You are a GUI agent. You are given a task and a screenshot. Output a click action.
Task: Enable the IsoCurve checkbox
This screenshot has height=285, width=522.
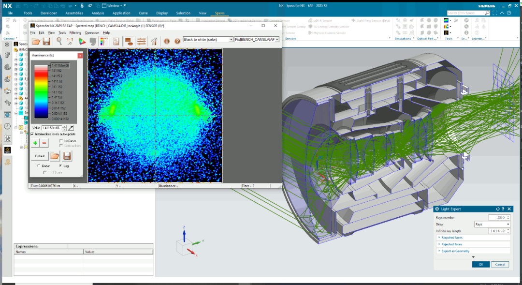tap(61, 141)
